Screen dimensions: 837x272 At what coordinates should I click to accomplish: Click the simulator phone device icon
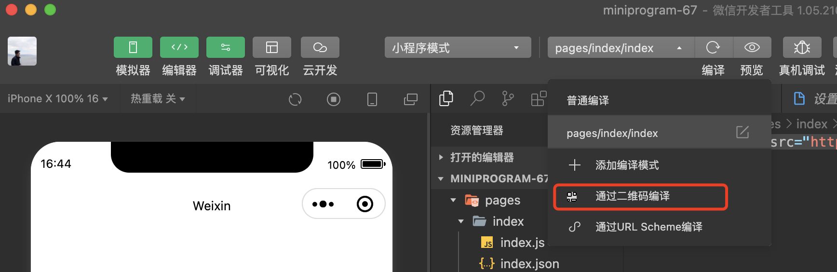[372, 99]
